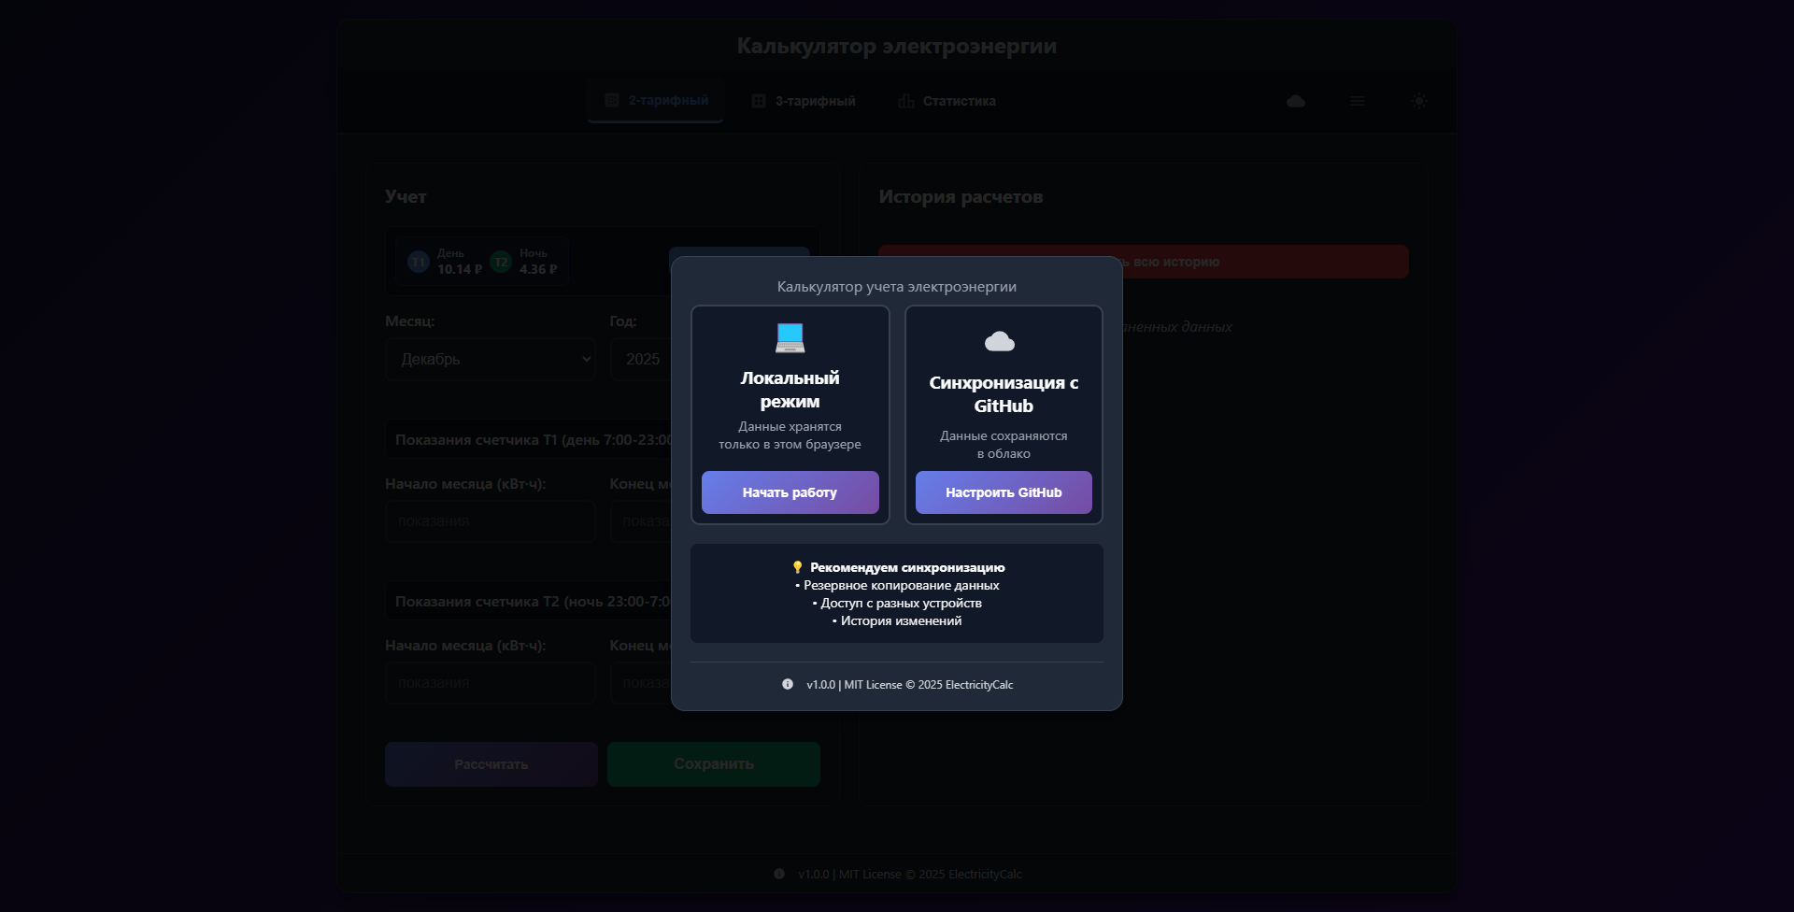This screenshot has height=912, width=1794.
Task: Select the Локальный режим heading
Action: 790,390
